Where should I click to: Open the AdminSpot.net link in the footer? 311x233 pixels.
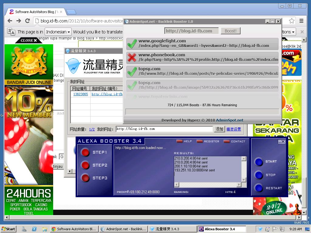click(230, 120)
